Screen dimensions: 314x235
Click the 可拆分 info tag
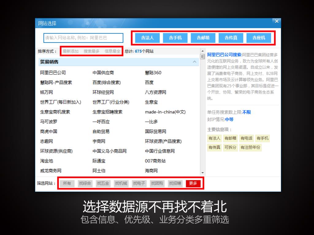click(x=230, y=147)
